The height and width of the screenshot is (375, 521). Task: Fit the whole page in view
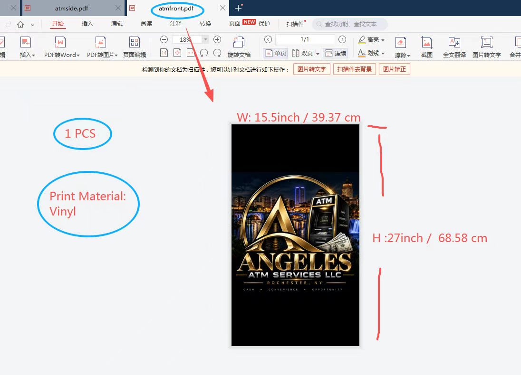[x=177, y=53]
